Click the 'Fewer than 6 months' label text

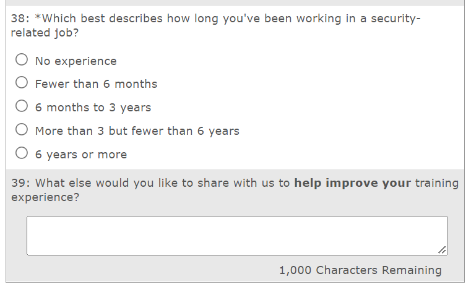96,84
